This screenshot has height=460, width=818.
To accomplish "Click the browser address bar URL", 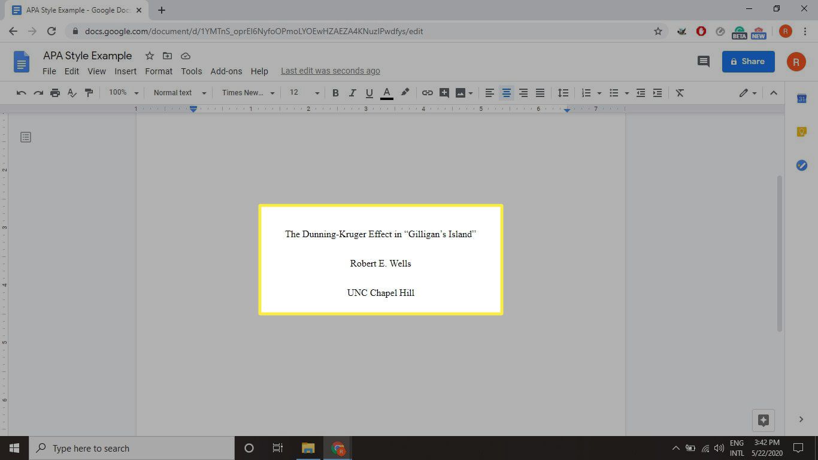I will 254,31.
